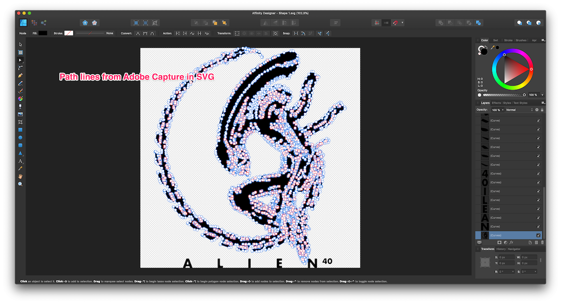Convert selected node to smooth
This screenshot has width=561, height=304.
pos(145,33)
